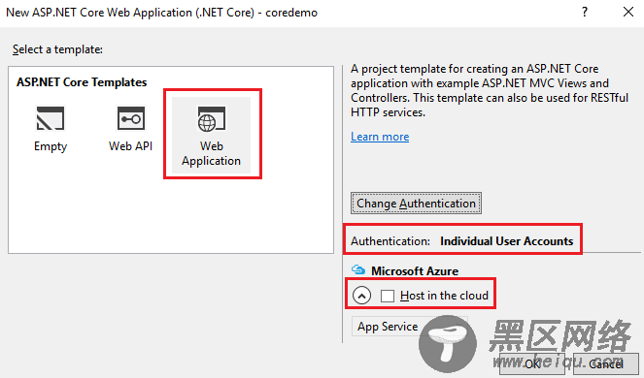644x378 pixels.
Task: Select the Empty template icon
Action: coord(51,118)
